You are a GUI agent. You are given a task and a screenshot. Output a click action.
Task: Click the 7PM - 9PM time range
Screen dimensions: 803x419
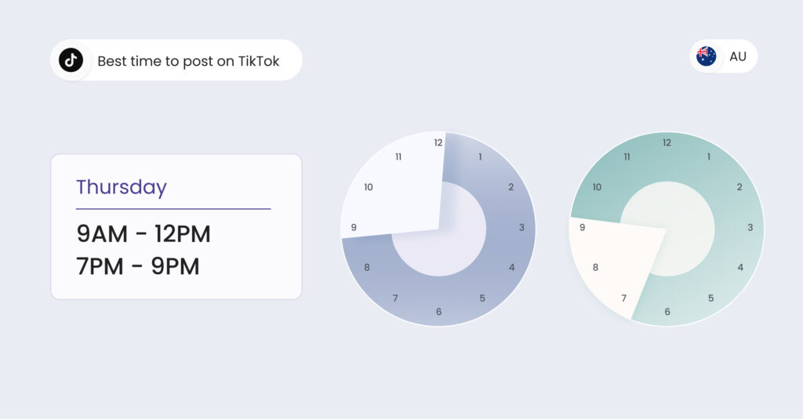click(x=138, y=267)
